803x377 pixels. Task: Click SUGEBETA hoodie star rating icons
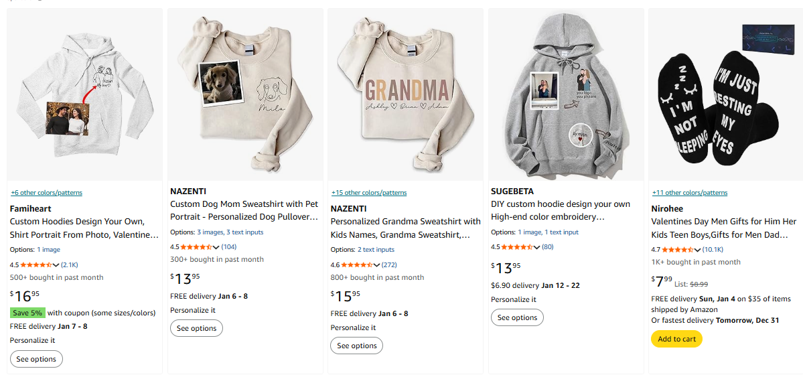coord(514,246)
